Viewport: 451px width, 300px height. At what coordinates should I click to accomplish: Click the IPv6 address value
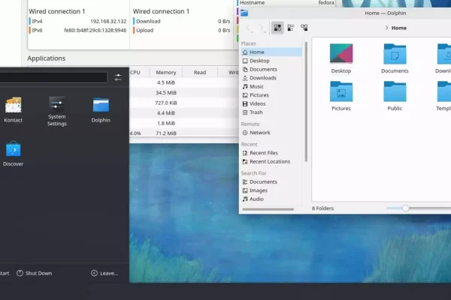coord(95,30)
